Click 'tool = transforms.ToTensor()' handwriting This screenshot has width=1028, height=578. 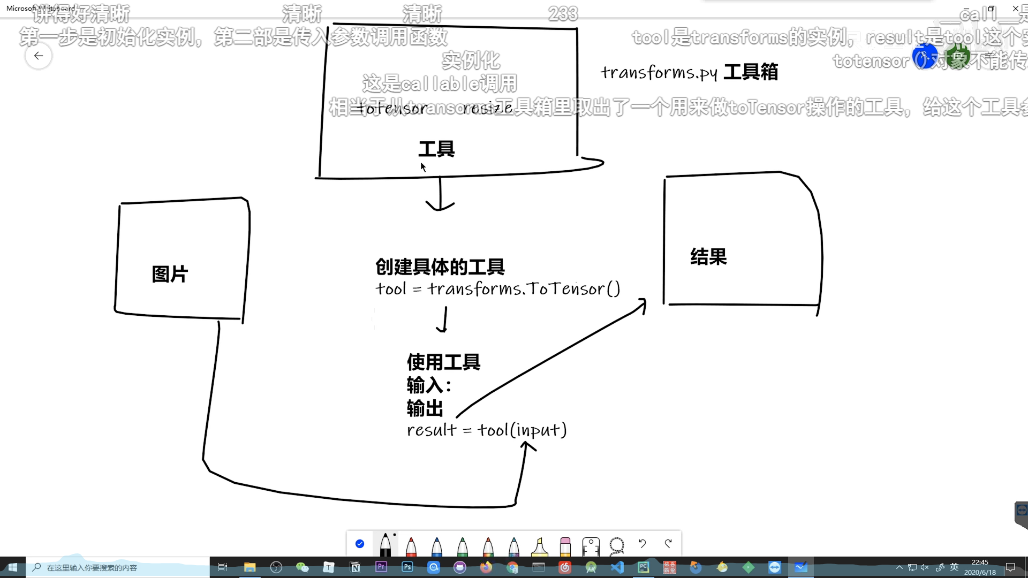[498, 289]
